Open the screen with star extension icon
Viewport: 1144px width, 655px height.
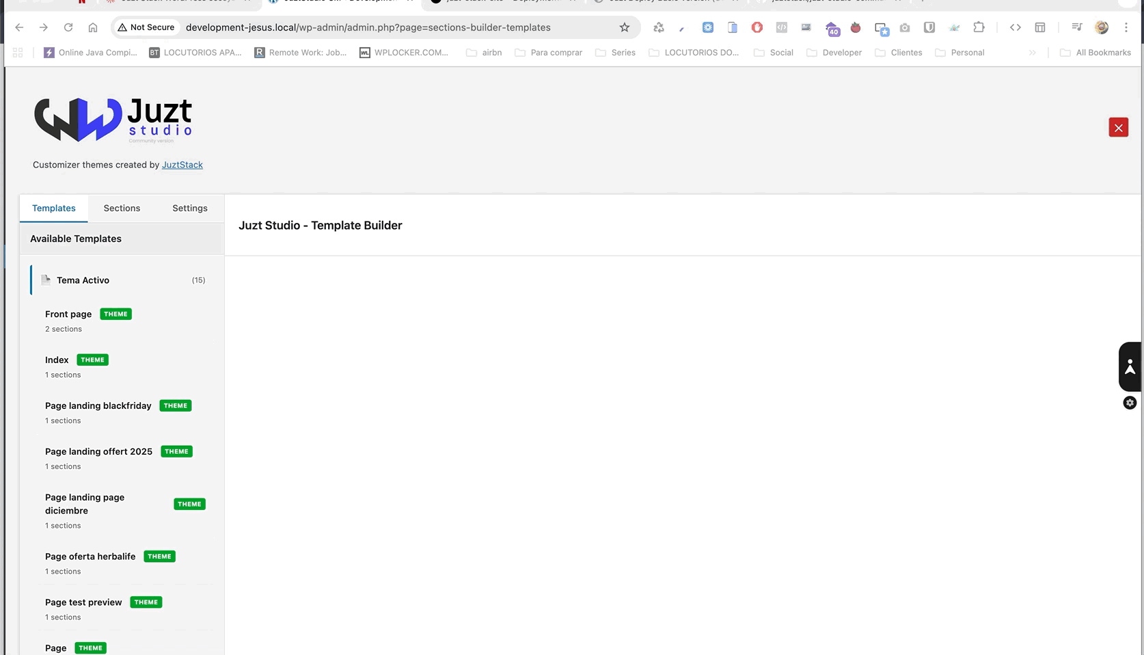[881, 29]
